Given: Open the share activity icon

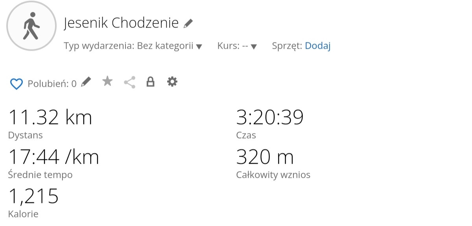Looking at the screenshot, I should point(129,82).
